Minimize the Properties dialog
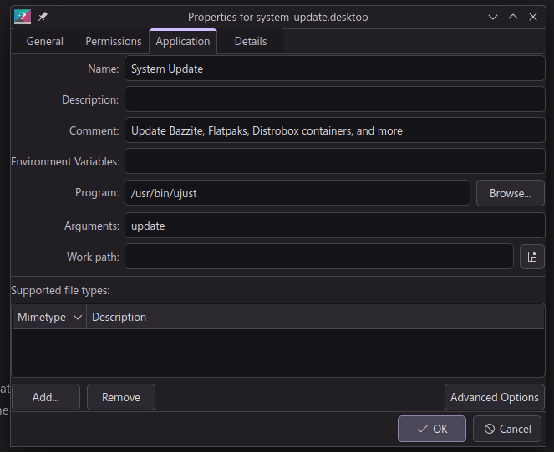The width and height of the screenshot is (554, 453). coord(493,17)
